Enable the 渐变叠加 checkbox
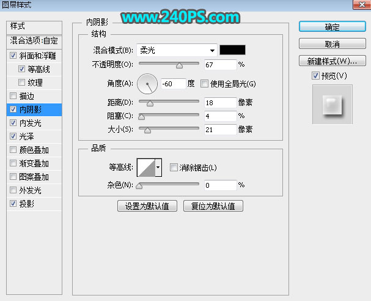 pos(13,163)
